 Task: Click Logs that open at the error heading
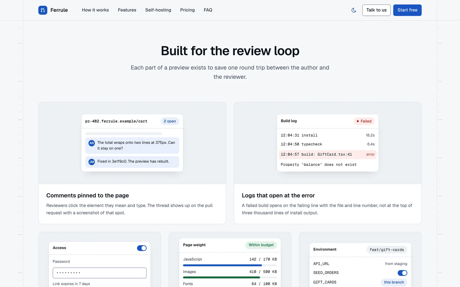(278, 195)
